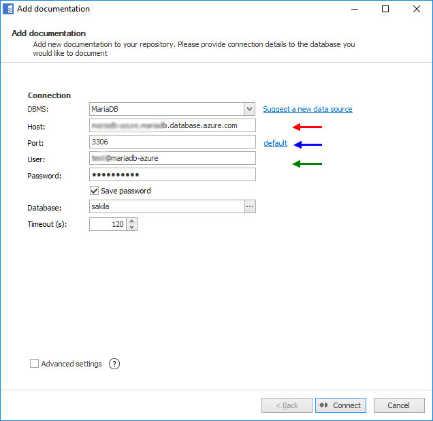Viewport: 433px width, 421px height.
Task: Open database browse ellipsis button
Action: click(250, 206)
